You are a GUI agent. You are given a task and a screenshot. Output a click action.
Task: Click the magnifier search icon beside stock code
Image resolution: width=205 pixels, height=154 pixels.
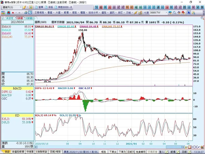coord(175,12)
